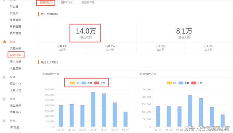This screenshot has width=233, height=133.
Task: Click the 06-29 bar in 新增播放次数 chart
Action: pyautogui.click(x=126, y=119)
